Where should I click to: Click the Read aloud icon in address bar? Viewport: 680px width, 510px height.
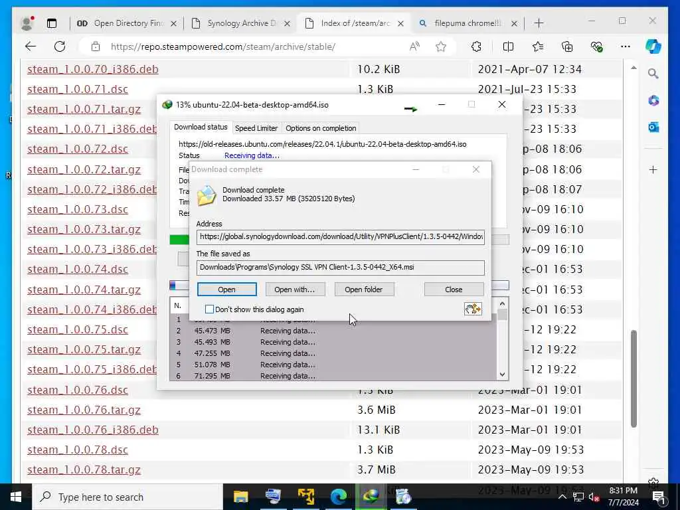click(x=414, y=46)
